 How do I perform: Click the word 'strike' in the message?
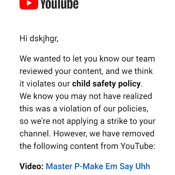[x=117, y=121]
